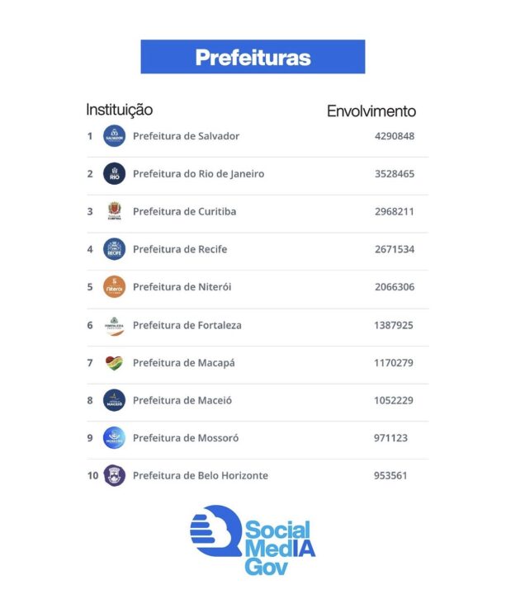Click the Fortaleza city logo
506x594 pixels.
coord(114,325)
